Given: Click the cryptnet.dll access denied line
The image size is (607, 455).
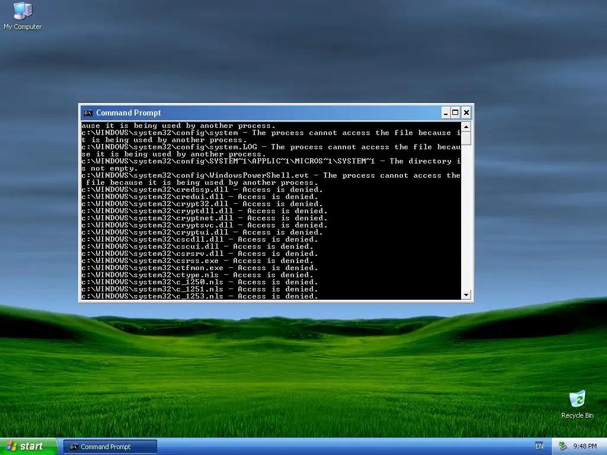Looking at the screenshot, I should [x=205, y=218].
